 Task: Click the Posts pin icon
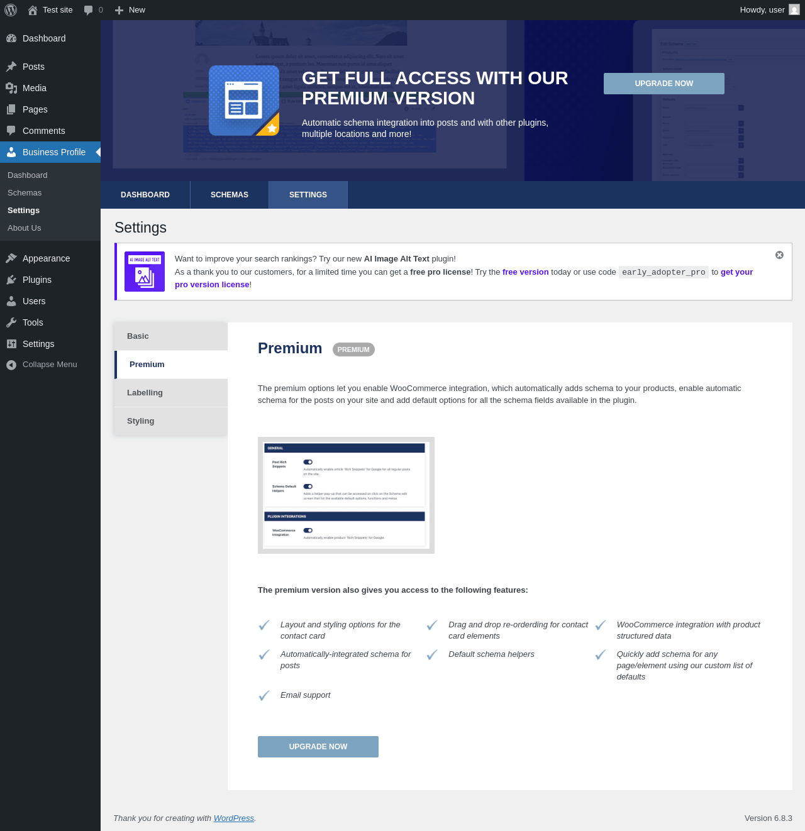11,67
